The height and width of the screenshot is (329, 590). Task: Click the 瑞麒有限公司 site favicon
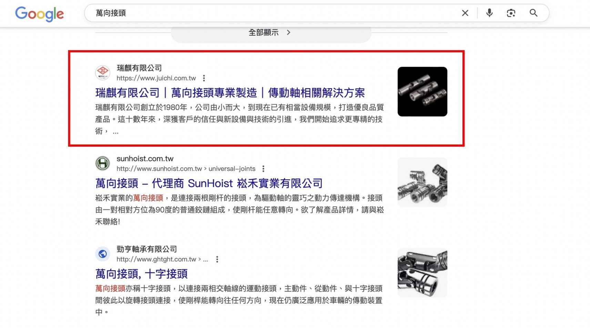point(103,73)
